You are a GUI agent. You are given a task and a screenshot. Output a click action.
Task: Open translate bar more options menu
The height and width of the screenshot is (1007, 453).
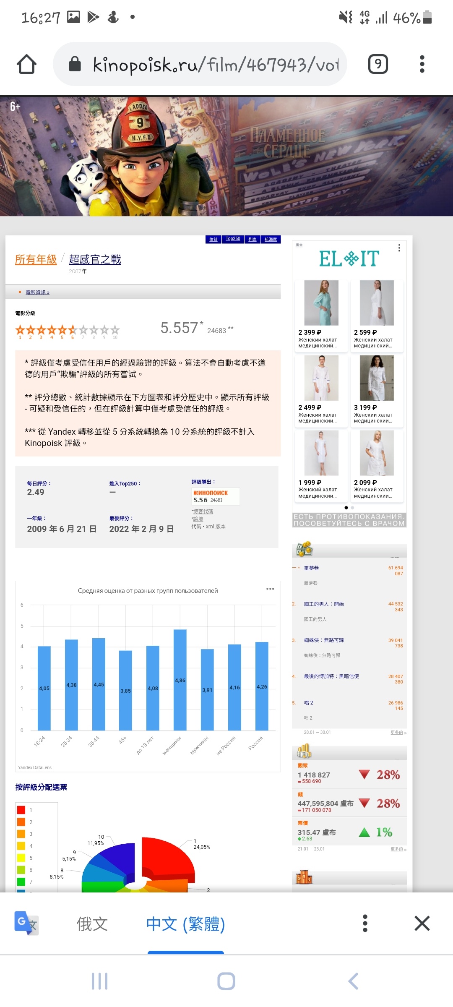365,923
